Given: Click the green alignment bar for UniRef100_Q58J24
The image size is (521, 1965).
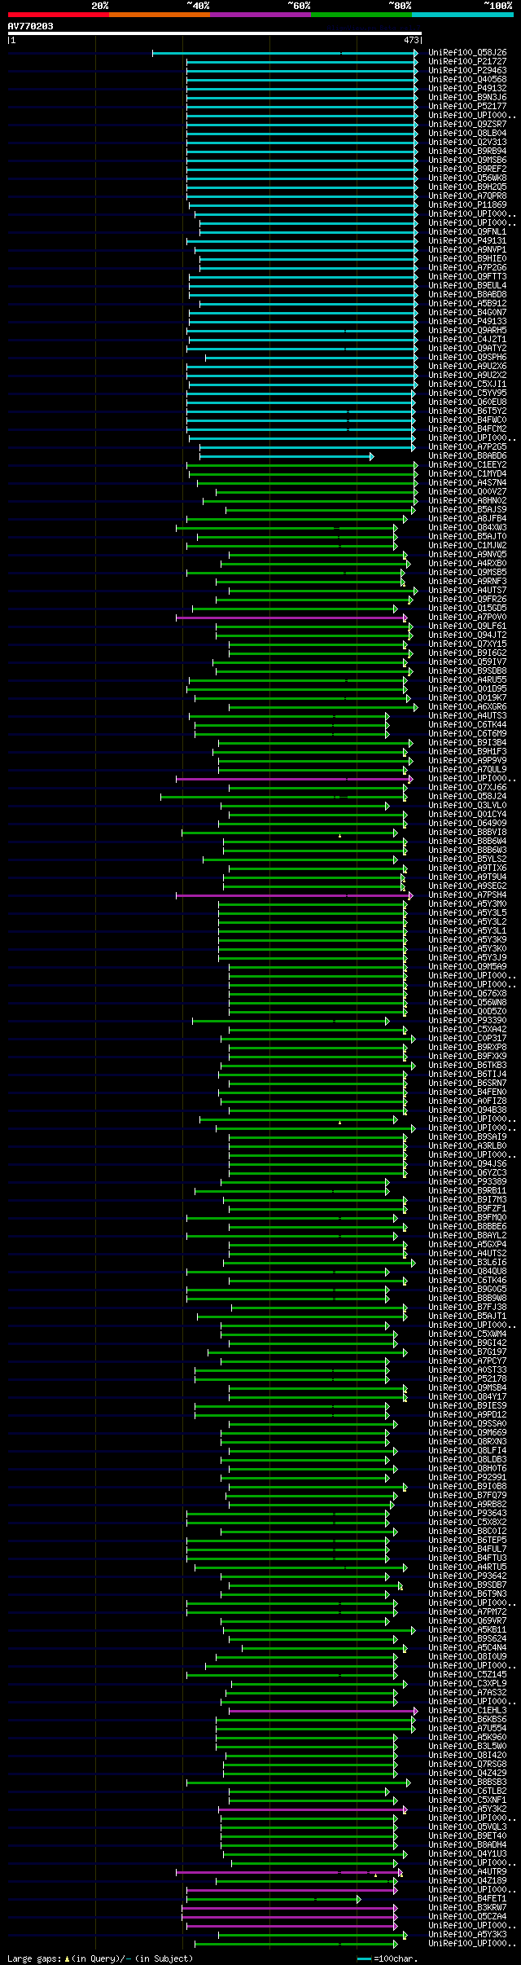Looking at the screenshot, I should 284,797.
